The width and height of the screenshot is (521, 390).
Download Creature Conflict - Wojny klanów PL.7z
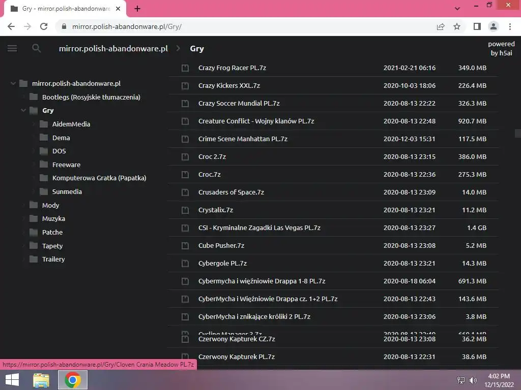pos(256,121)
